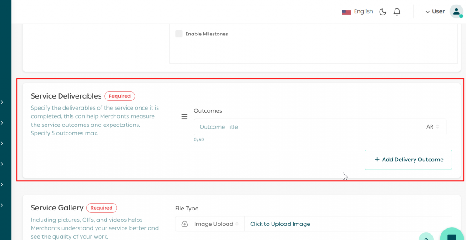Expand the last sidebar chevron
The width and height of the screenshot is (466, 240).
click(x=2, y=205)
